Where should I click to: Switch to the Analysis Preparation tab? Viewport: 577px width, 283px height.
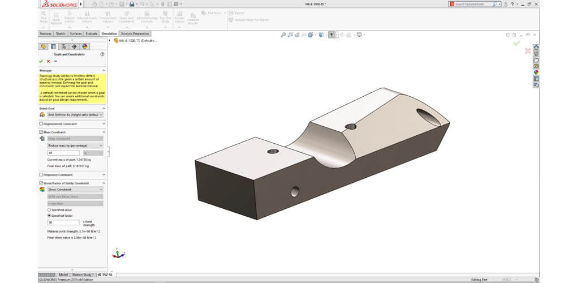point(135,34)
